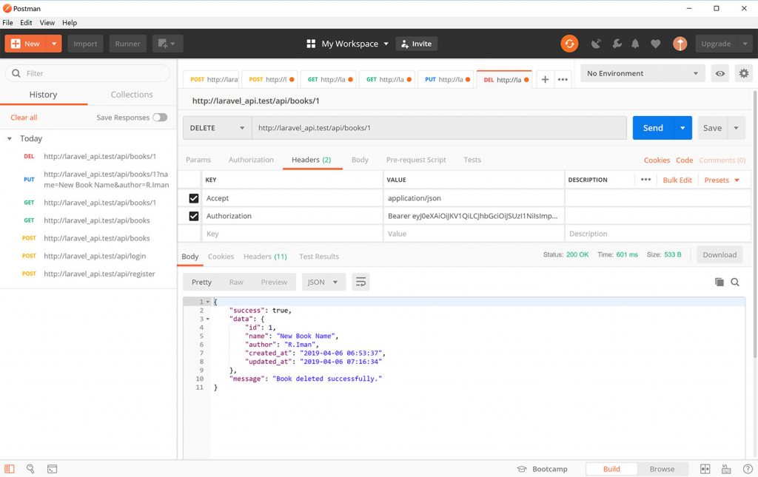Open the Authorization request tab

pos(251,160)
